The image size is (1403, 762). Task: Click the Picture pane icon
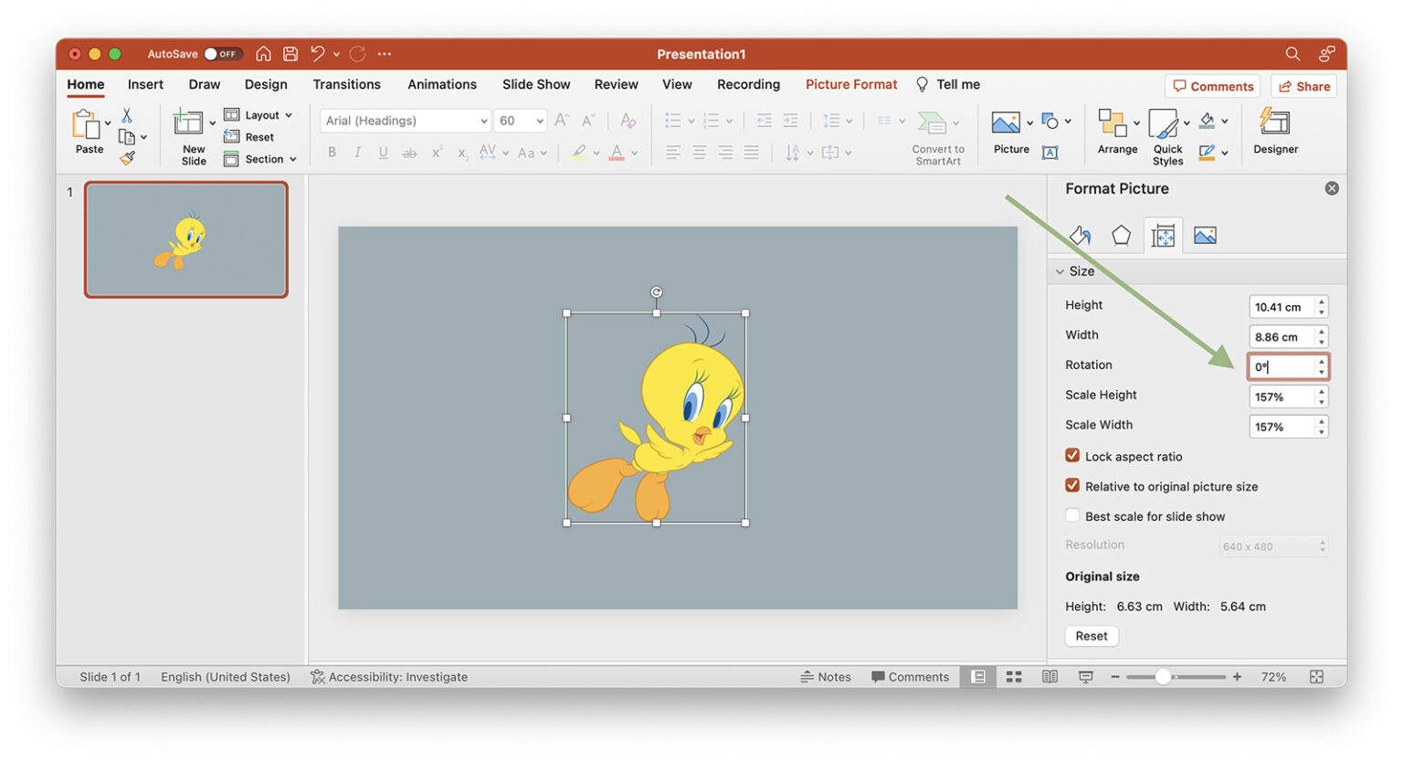click(1206, 235)
